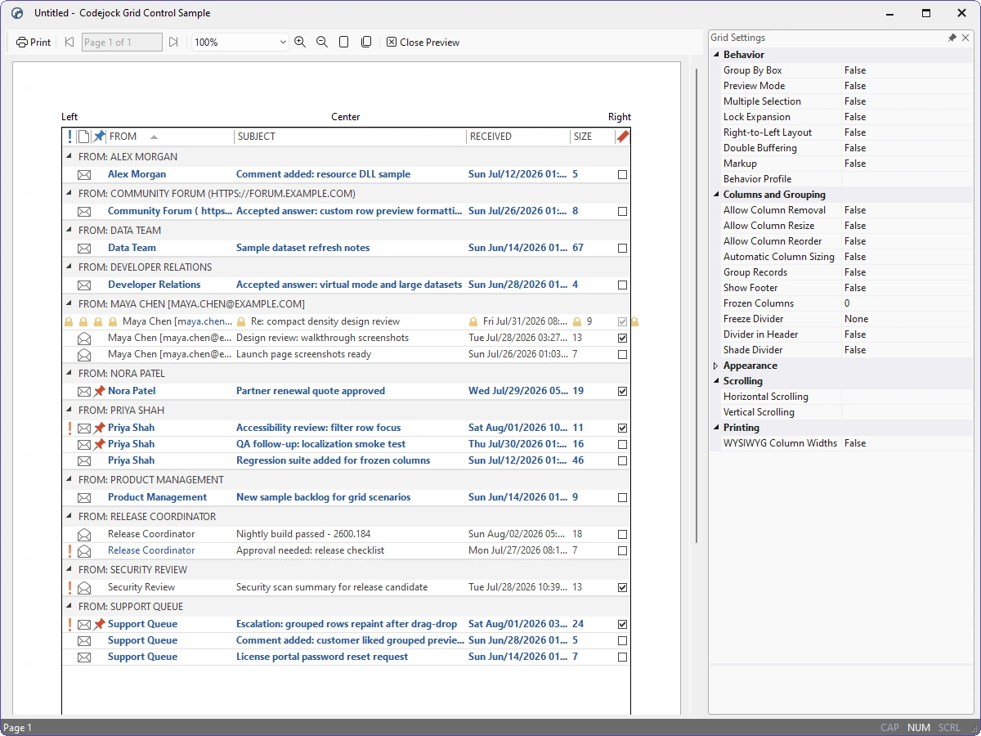The image size is (981, 736).
Task: Collapse the FROM: SUPPORT QUEUE group
Action: (x=69, y=607)
